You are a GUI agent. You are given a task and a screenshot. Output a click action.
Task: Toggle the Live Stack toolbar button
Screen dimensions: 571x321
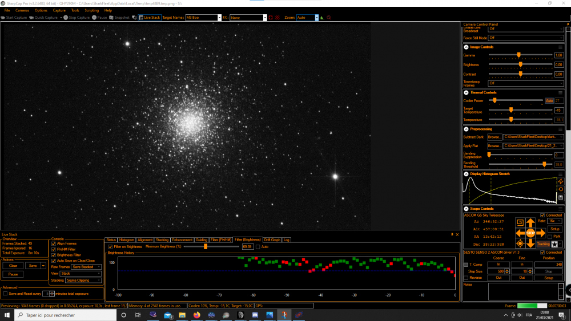pyautogui.click(x=148, y=18)
